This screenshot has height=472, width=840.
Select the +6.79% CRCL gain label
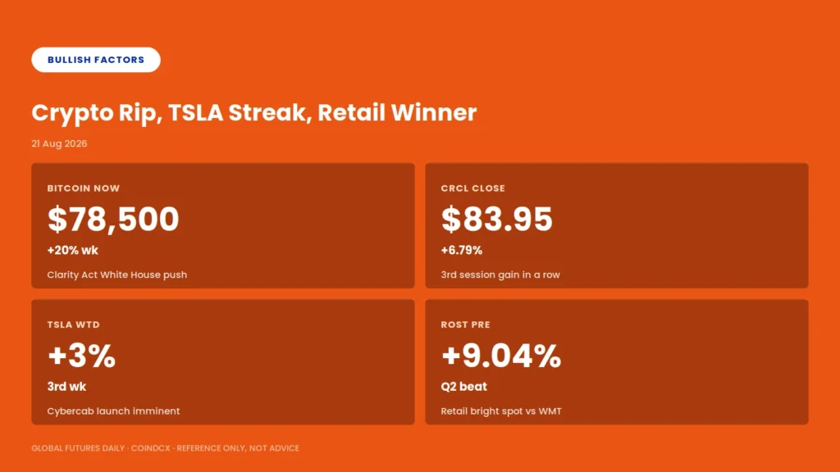[x=462, y=251]
